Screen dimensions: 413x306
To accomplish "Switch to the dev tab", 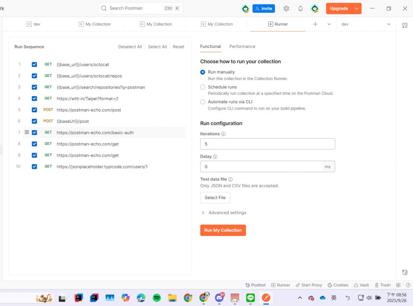I will coord(33,24).
